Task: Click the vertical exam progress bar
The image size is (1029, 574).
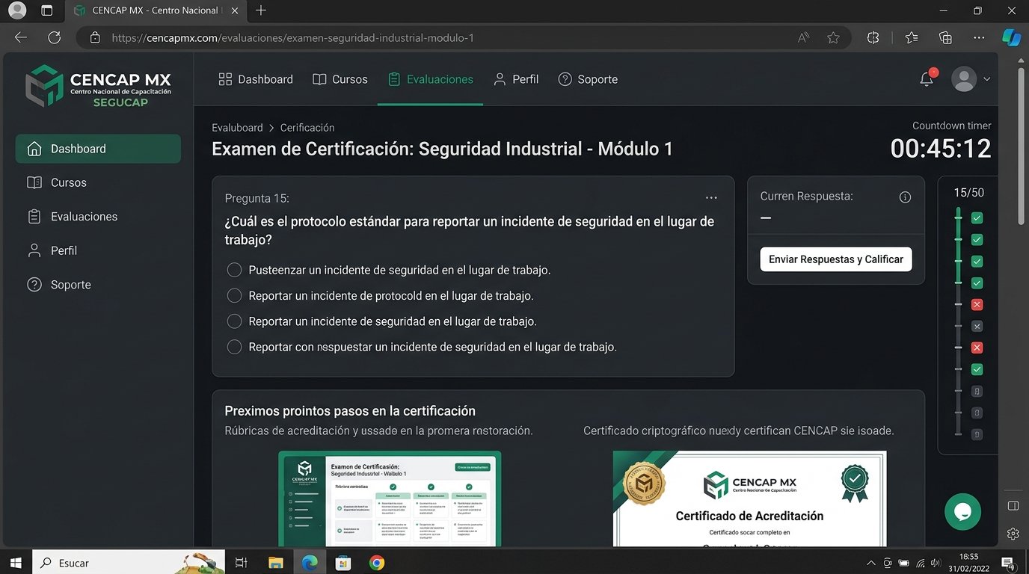Action: pos(959,322)
